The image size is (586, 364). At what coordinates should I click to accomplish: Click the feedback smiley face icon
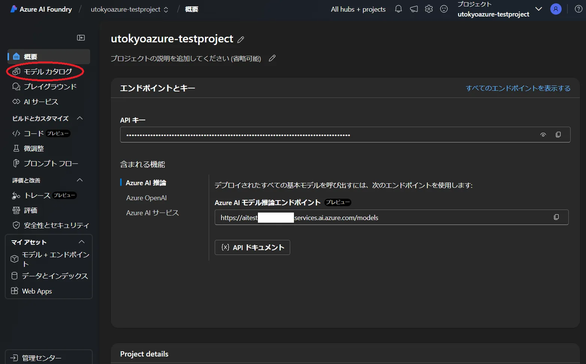point(444,9)
